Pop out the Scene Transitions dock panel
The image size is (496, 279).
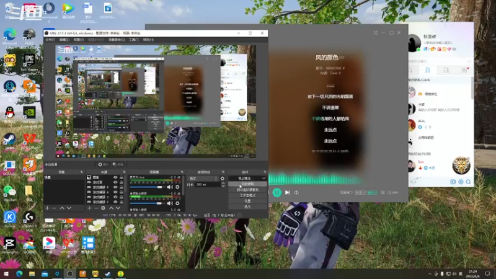tap(223, 172)
